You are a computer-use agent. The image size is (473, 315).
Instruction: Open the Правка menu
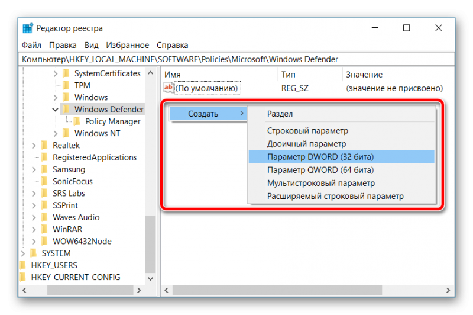tap(63, 45)
